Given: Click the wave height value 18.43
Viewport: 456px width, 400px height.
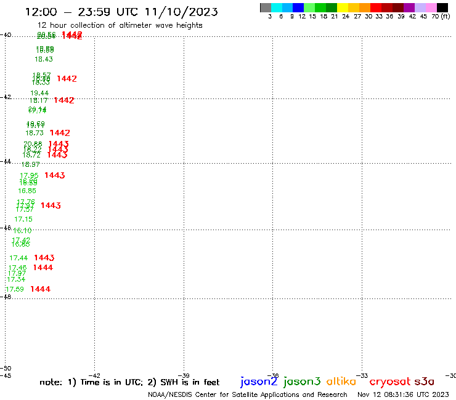Looking at the screenshot, I should [44, 59].
